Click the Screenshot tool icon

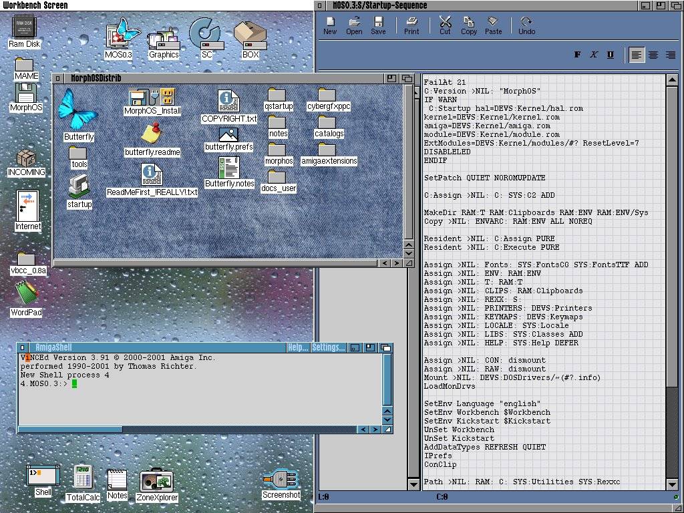click(x=281, y=484)
